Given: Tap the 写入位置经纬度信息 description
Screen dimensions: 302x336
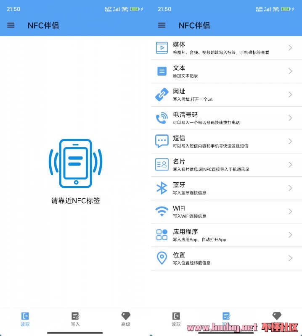Looking at the screenshot, I should [x=191, y=263].
